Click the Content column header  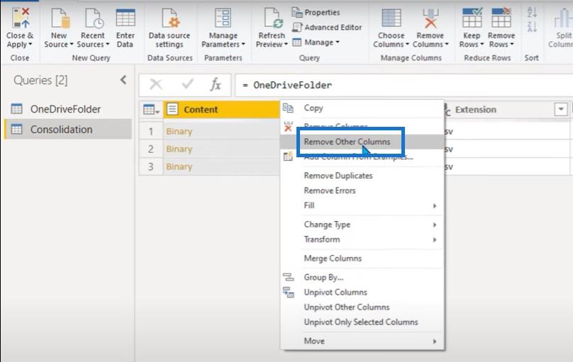click(221, 110)
